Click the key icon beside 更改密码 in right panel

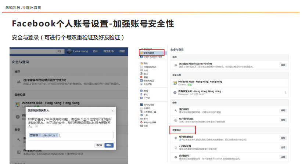click(x=176, y=110)
